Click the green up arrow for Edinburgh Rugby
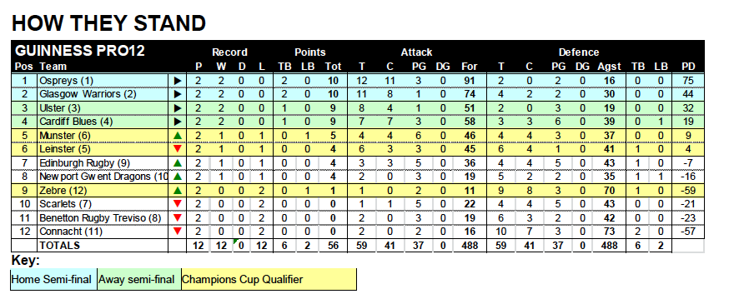734x304 pixels. coord(177,163)
